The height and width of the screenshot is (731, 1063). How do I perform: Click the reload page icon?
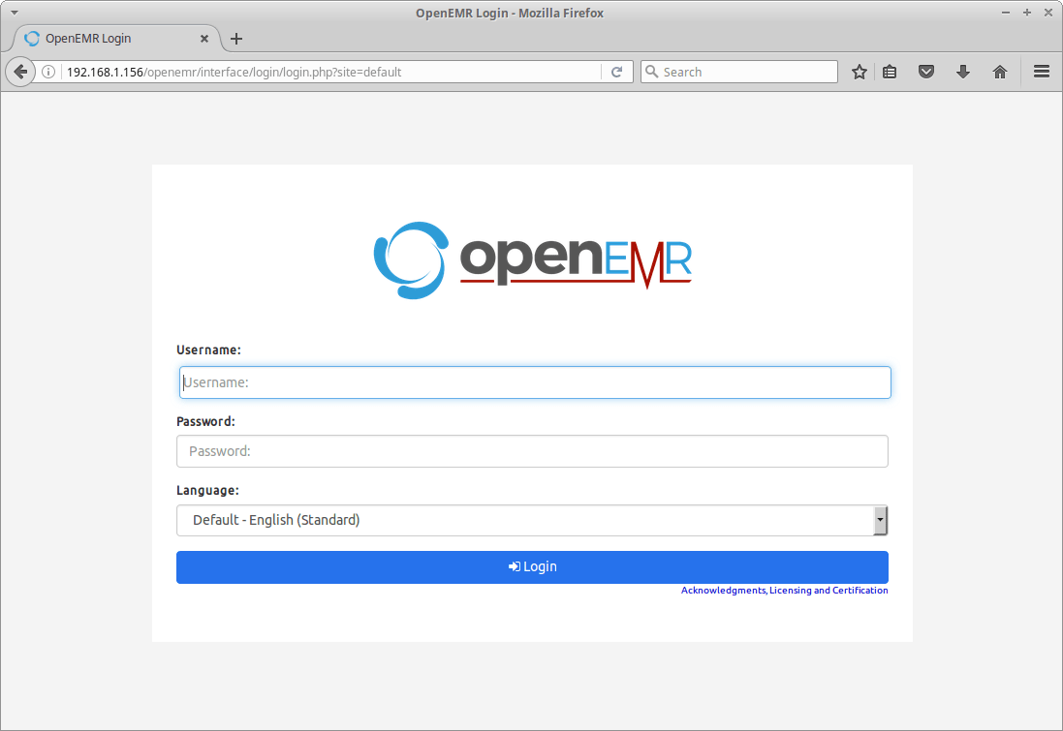point(617,71)
